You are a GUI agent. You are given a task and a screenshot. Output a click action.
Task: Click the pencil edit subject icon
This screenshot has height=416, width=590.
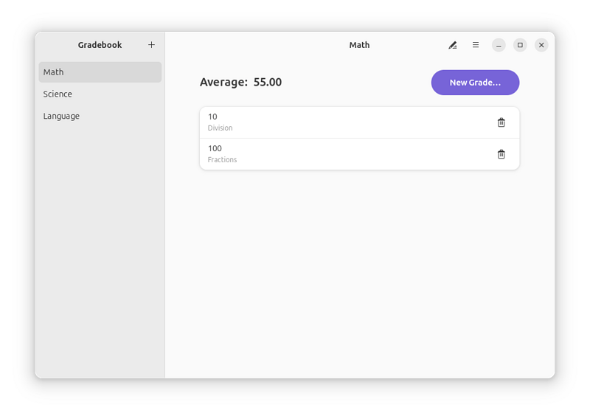[453, 45]
